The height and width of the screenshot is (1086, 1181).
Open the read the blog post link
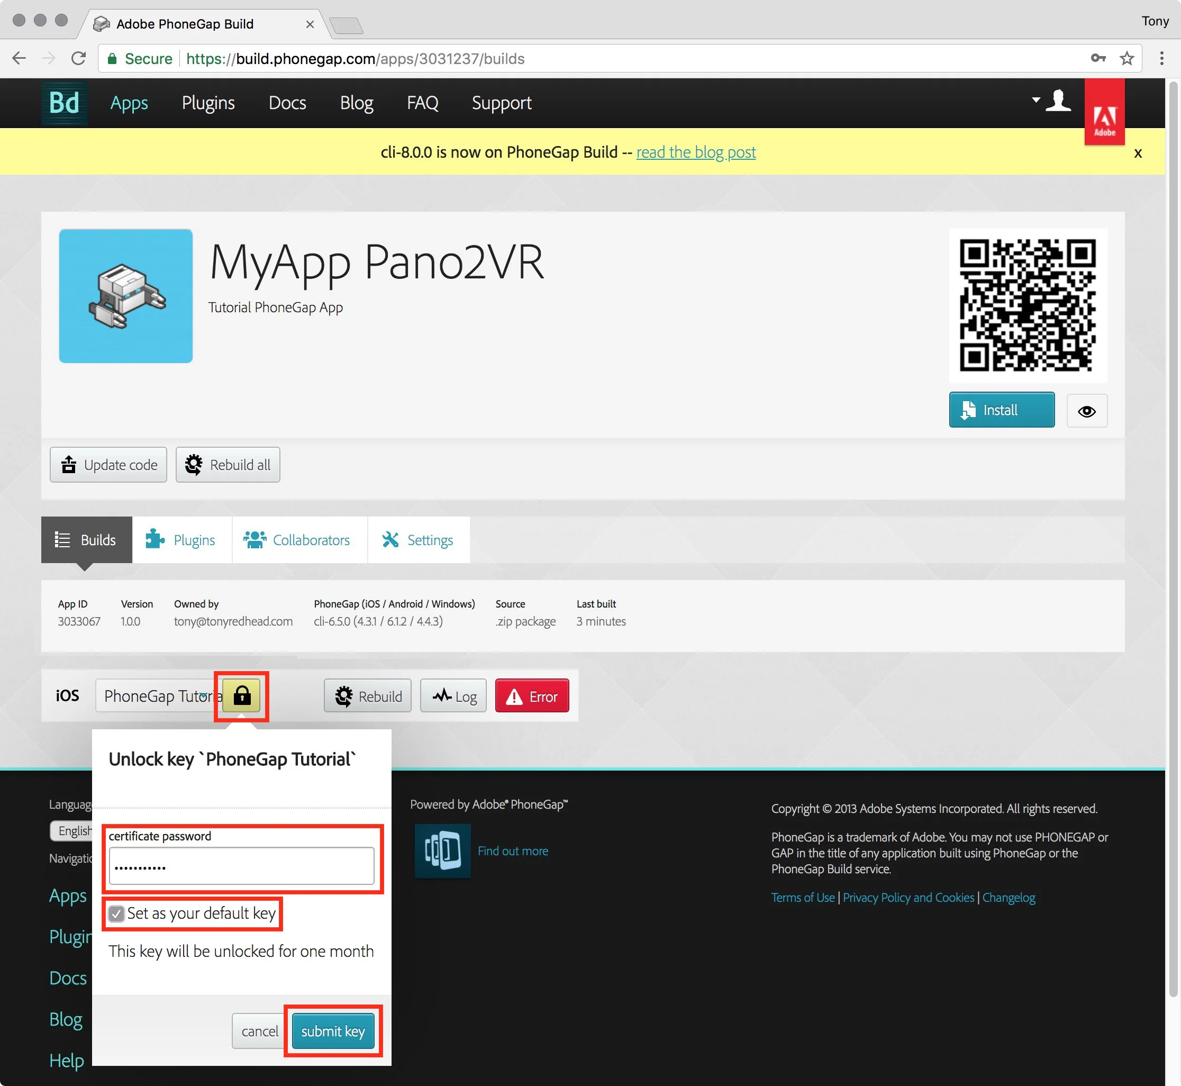point(696,152)
